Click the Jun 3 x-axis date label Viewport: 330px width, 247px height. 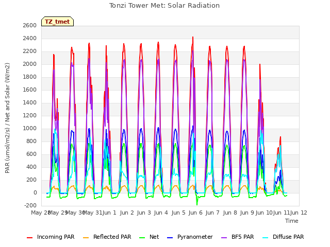pyautogui.click(x=144, y=213)
